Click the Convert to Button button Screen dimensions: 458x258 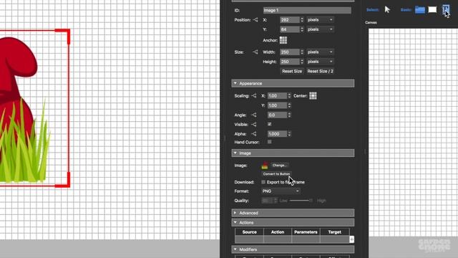coord(276,173)
